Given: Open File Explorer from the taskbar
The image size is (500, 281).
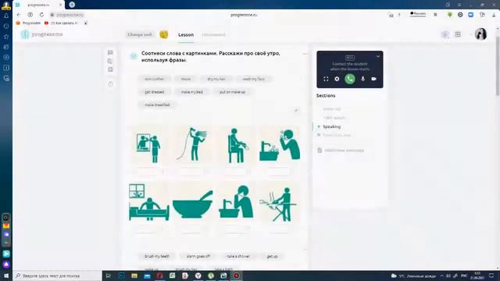Looking at the screenshot, I should 134,276.
